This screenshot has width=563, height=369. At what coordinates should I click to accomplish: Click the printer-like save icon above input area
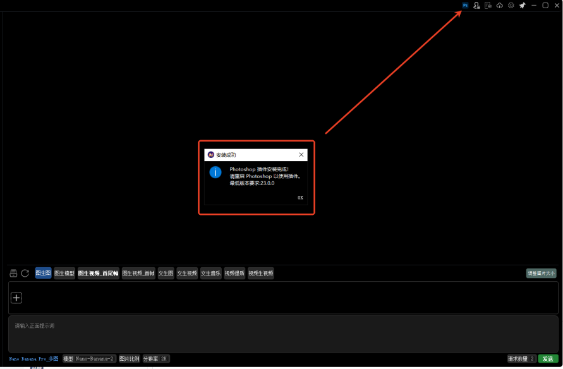[13, 273]
